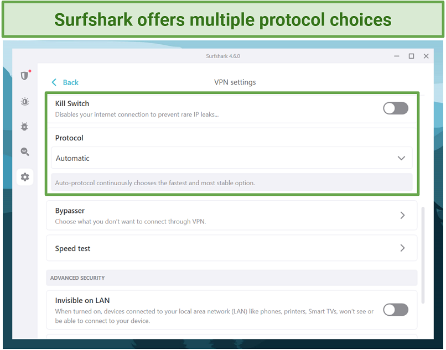Open the Antivirus bug sidebar icon

(x=24, y=126)
